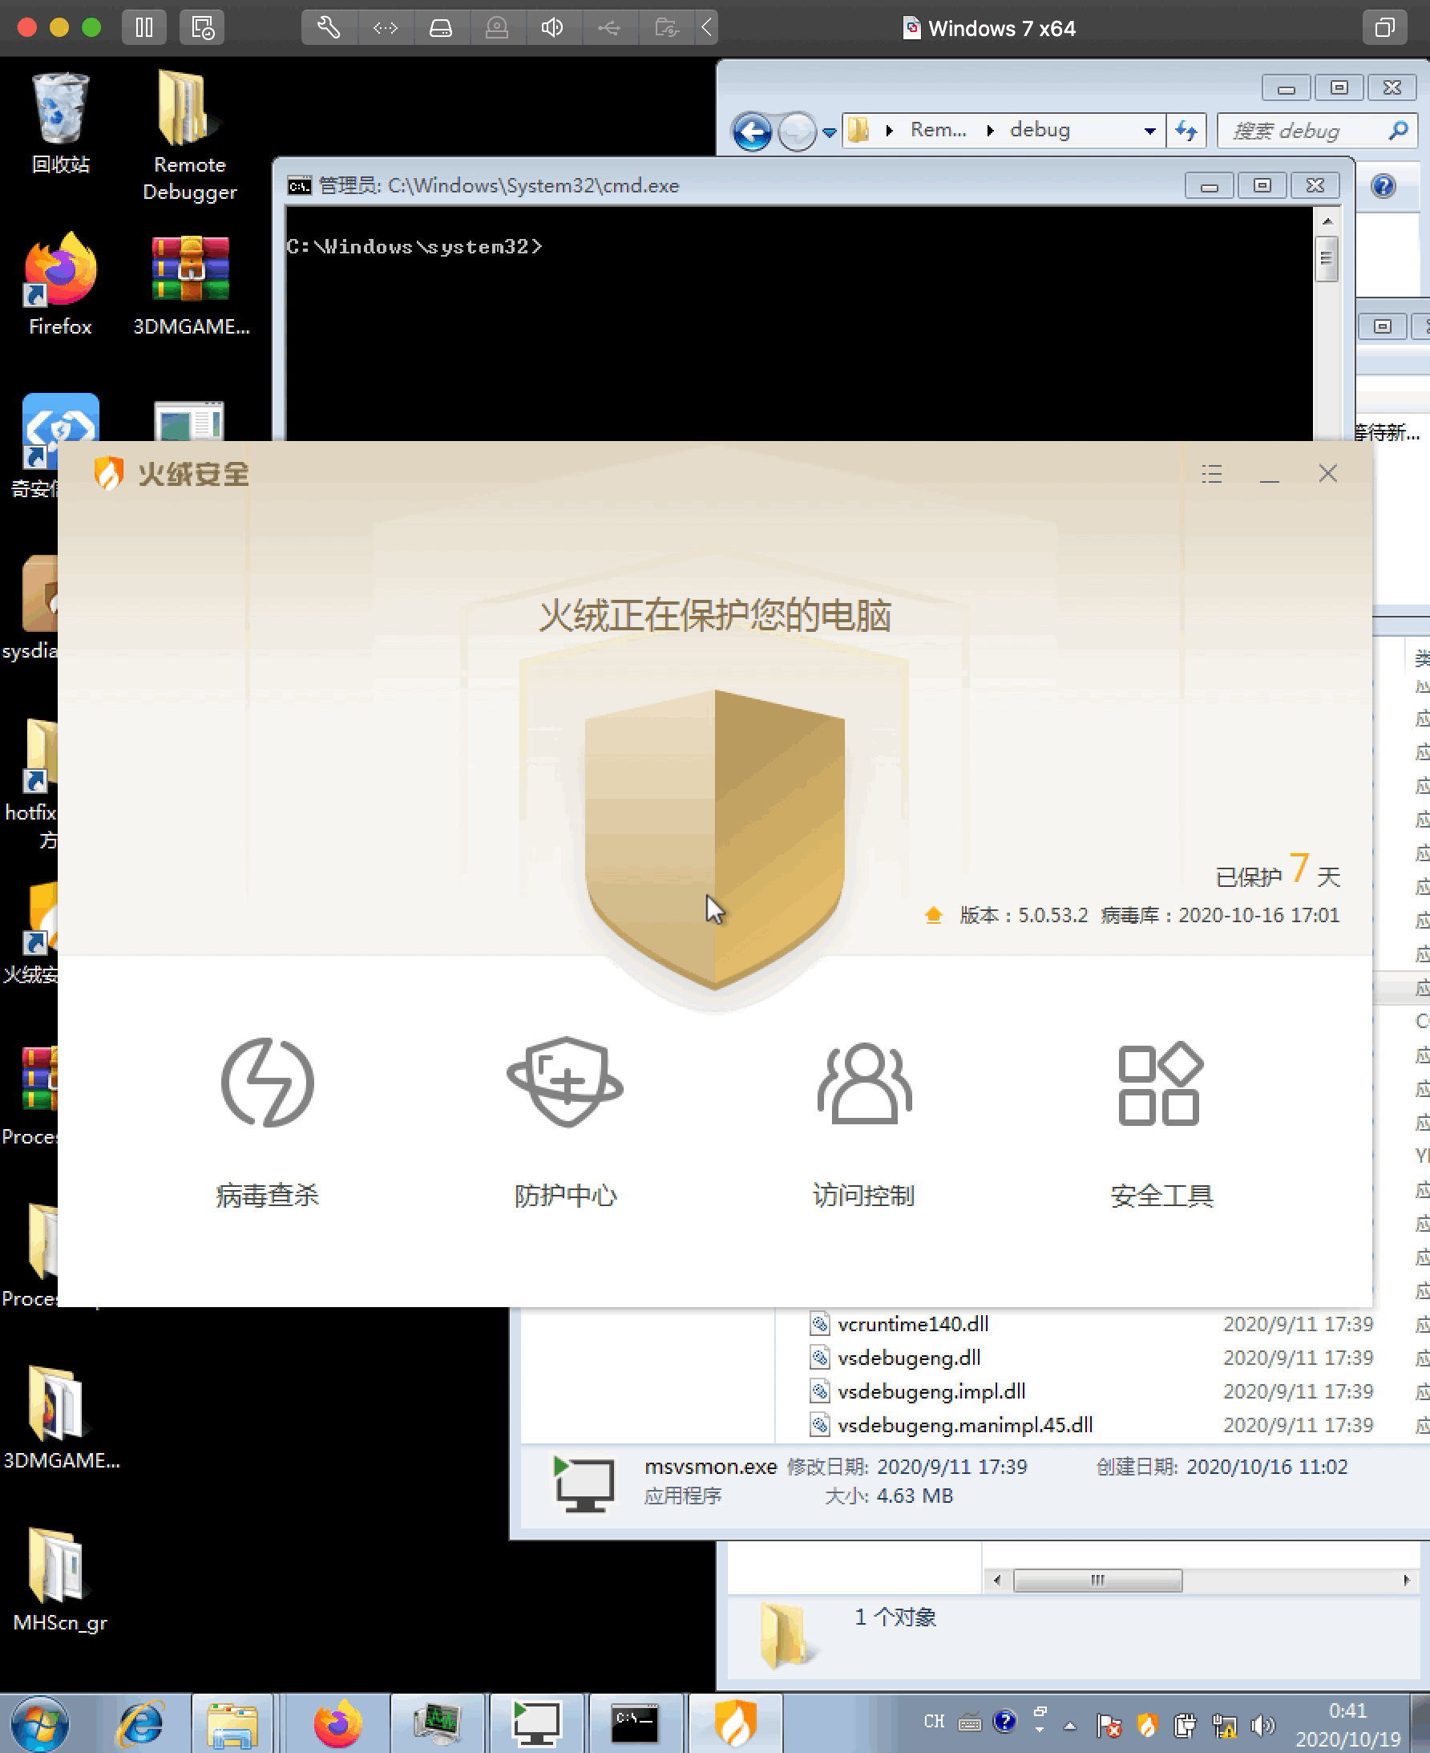Viewport: 1430px width, 1753px height.
Task: Open VM settings wrench icon
Action: [x=329, y=28]
